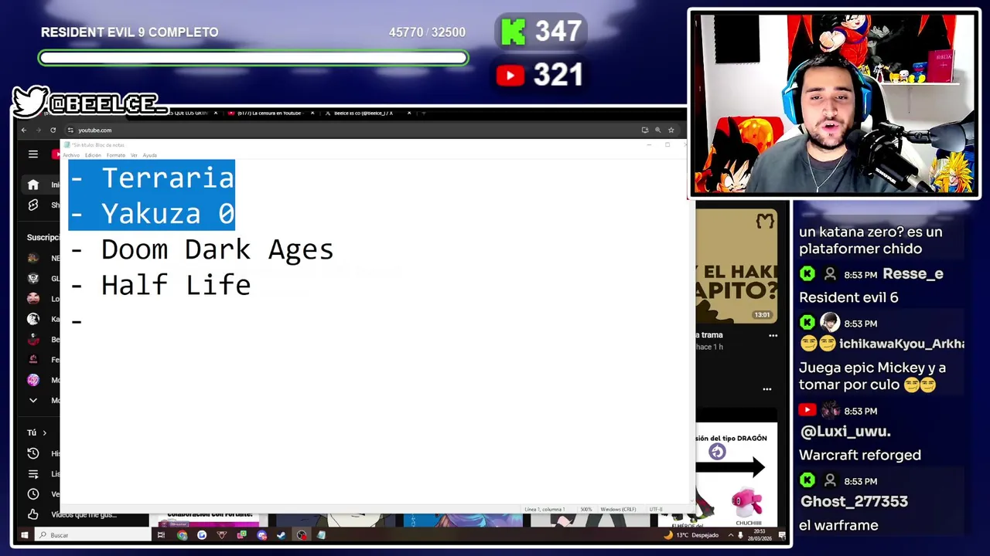This screenshot has height=556, width=990.
Task: Open the playlists list icon in sidebar
Action: click(33, 473)
